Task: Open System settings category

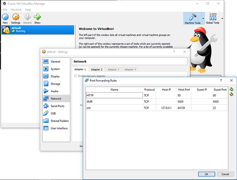Action: pos(56,69)
